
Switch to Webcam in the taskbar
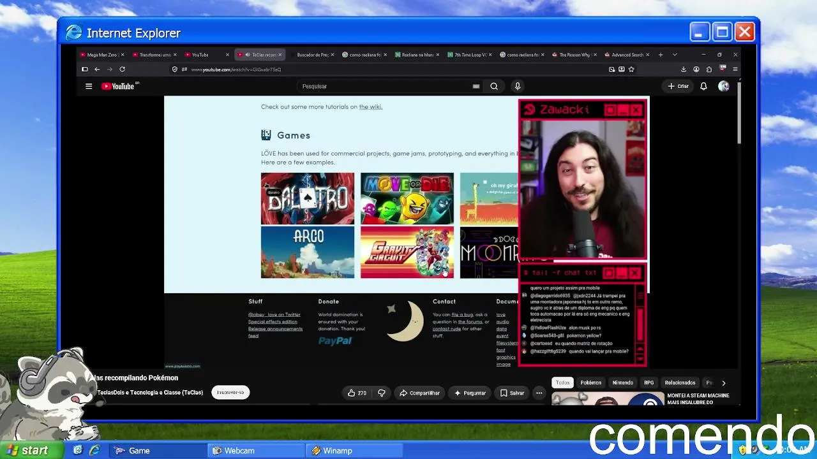tap(257, 451)
